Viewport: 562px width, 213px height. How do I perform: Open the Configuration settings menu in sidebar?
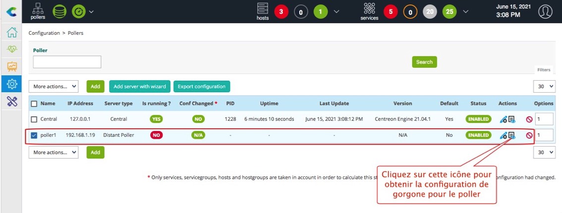(x=11, y=84)
